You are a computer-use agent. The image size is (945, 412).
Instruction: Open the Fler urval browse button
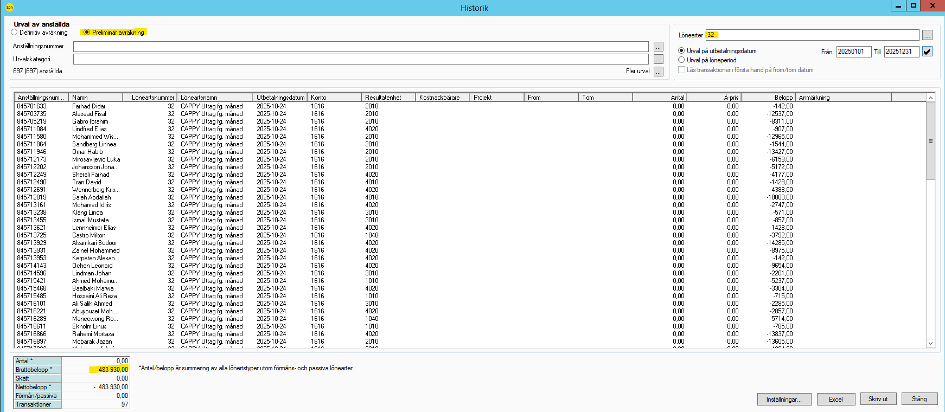(658, 72)
